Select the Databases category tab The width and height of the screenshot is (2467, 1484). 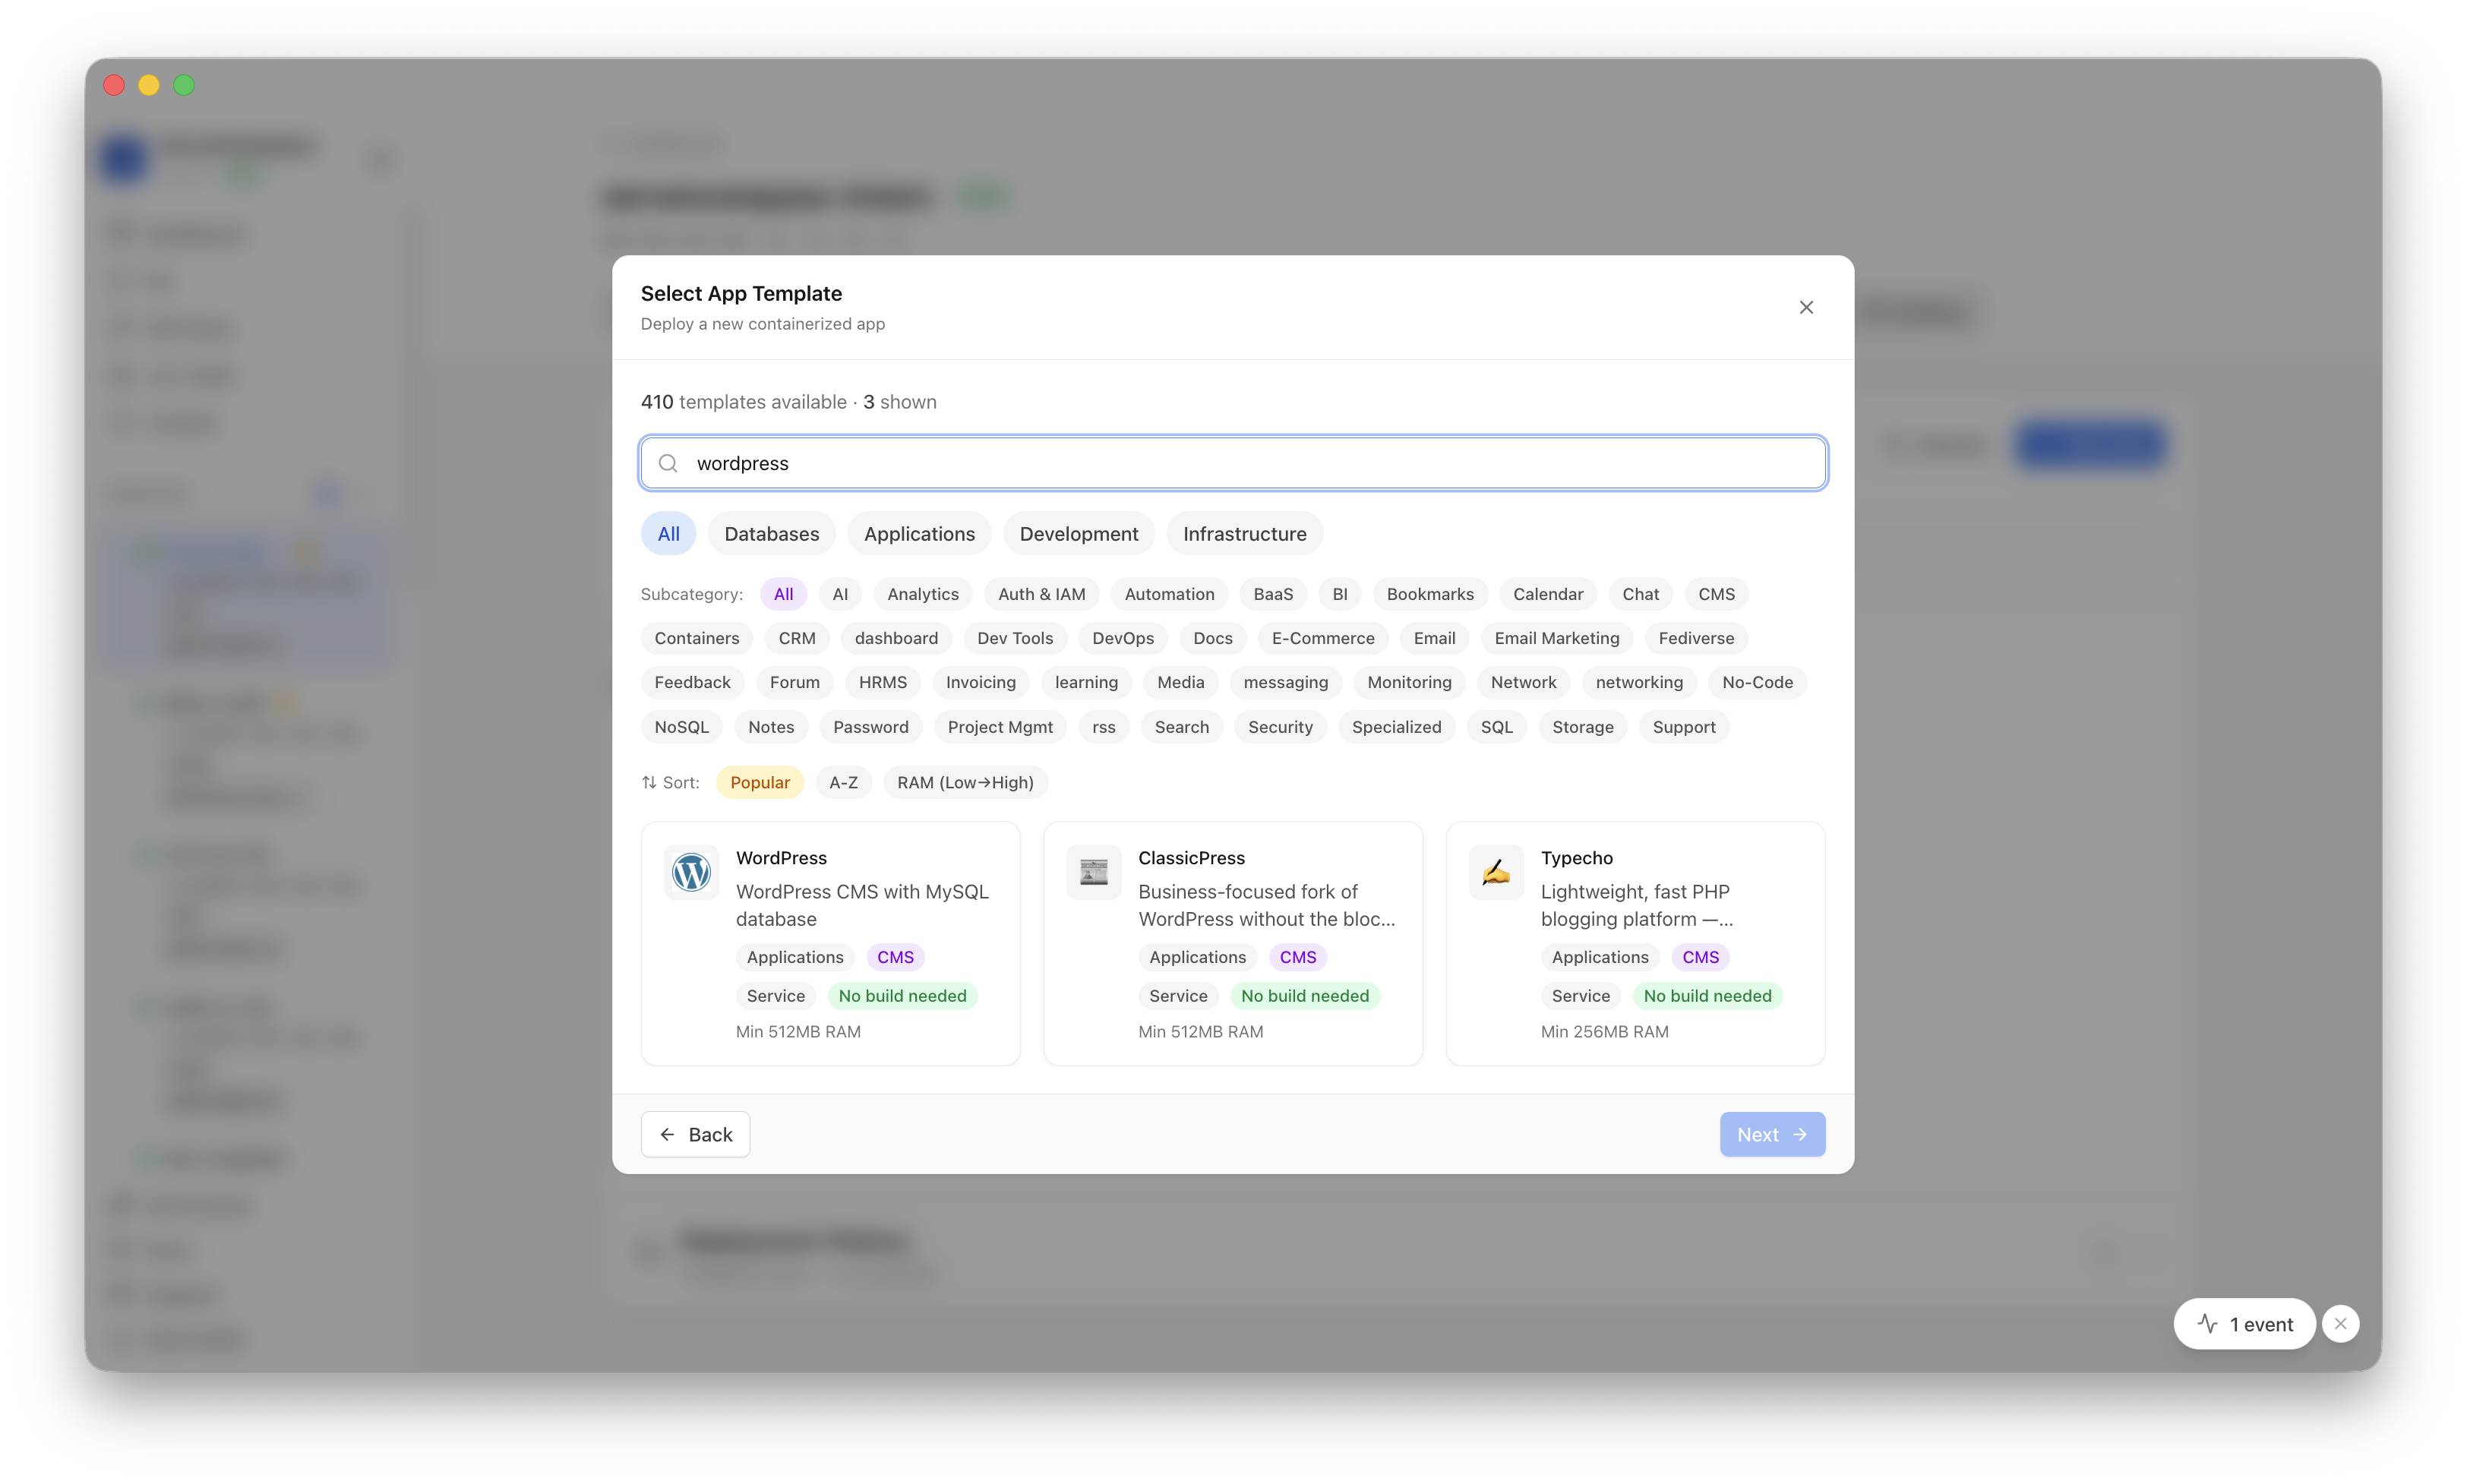coord(771,534)
